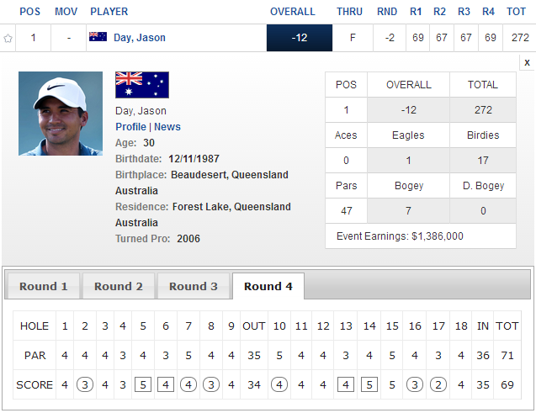This screenshot has height=413, width=536.
Task: Sort by the OVERALL column header
Action: point(292,12)
